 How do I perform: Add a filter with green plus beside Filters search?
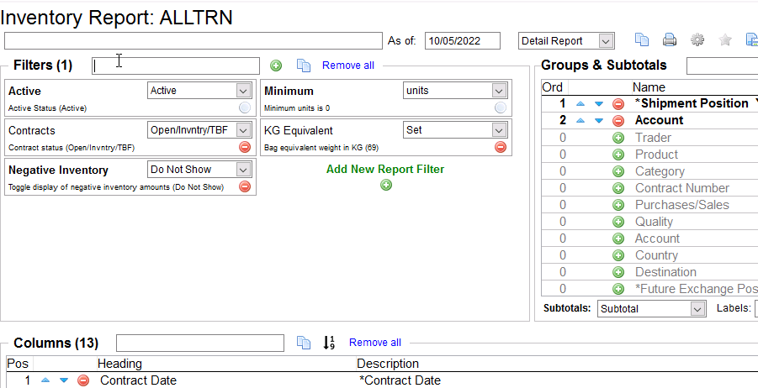tap(276, 66)
